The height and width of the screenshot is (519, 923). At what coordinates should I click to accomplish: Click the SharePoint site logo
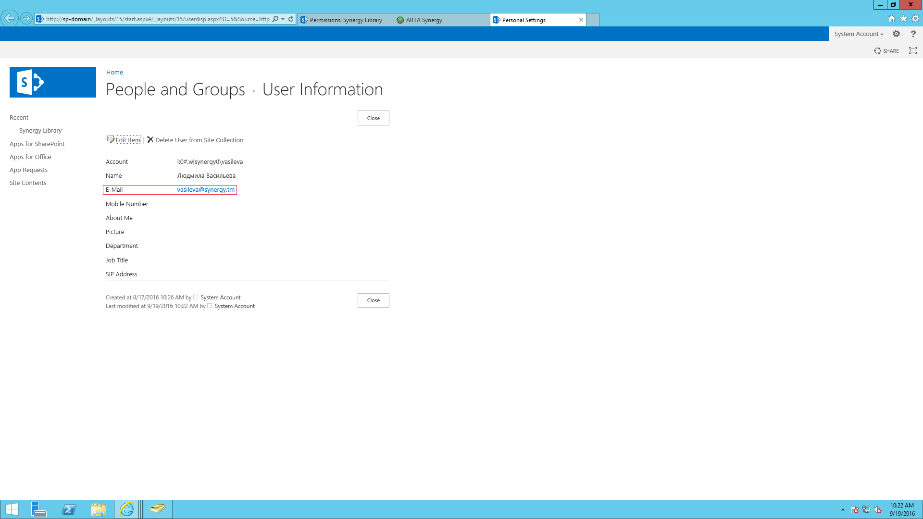pyautogui.click(x=53, y=82)
